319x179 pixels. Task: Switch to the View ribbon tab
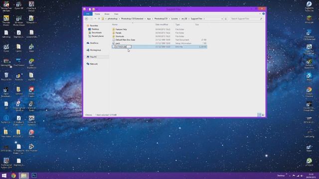(116, 14)
